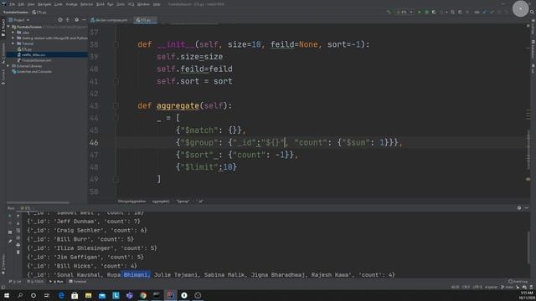Click the pin tab icon in the Run panel
The width and height of the screenshot is (536, 301).
(10, 241)
